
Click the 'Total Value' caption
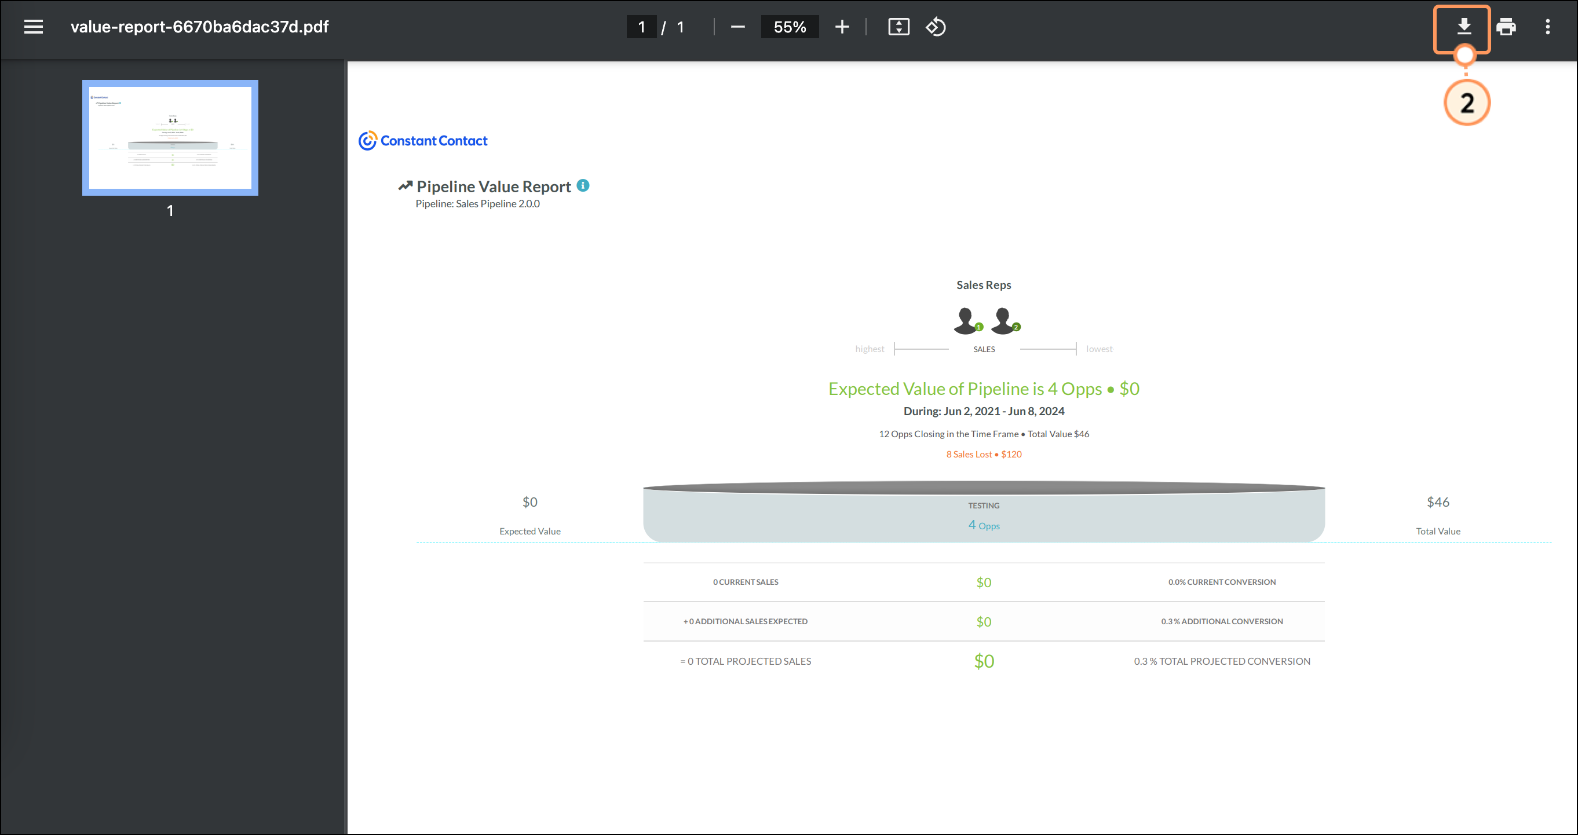(x=1438, y=532)
